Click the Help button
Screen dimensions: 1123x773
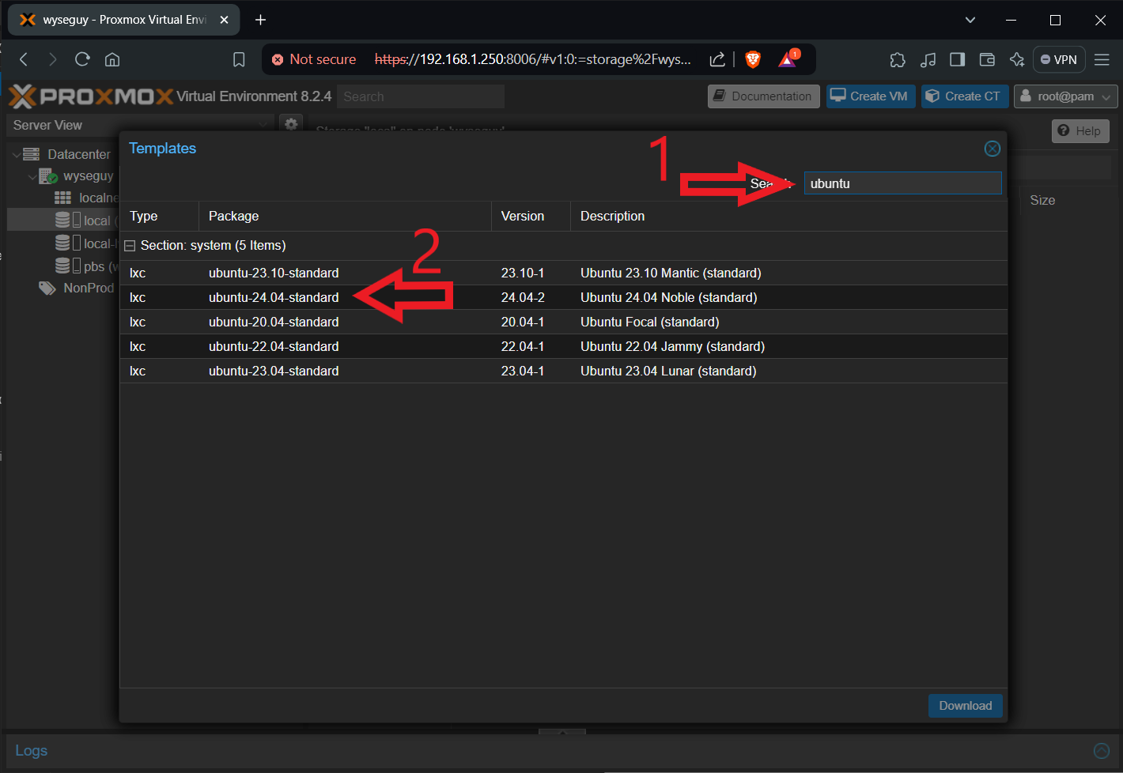[1080, 131]
